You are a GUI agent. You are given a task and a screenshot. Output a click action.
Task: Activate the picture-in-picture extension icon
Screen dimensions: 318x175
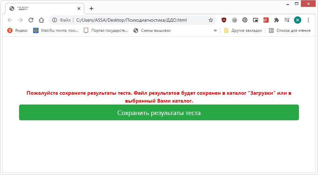coord(255,20)
